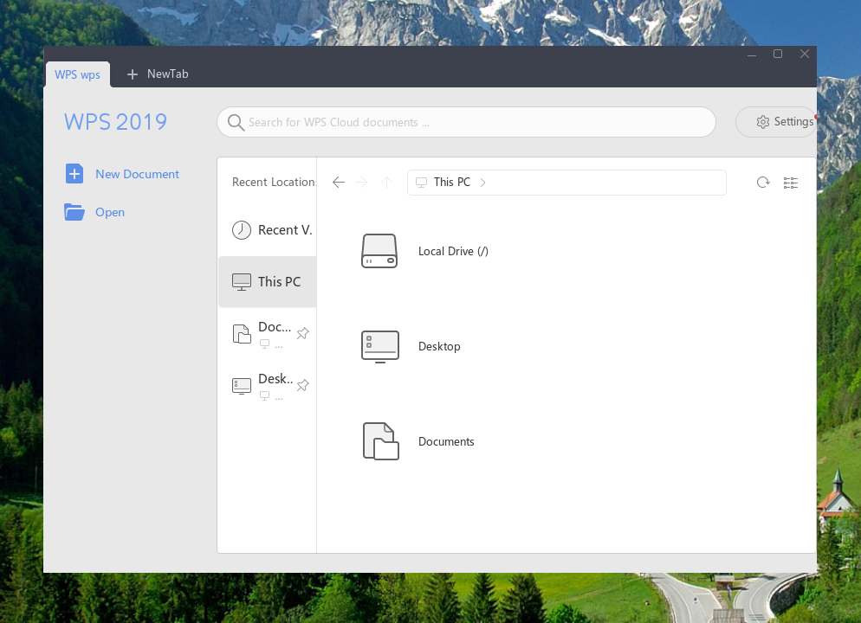Click the New Document link
This screenshot has height=623, width=861.
[137, 174]
